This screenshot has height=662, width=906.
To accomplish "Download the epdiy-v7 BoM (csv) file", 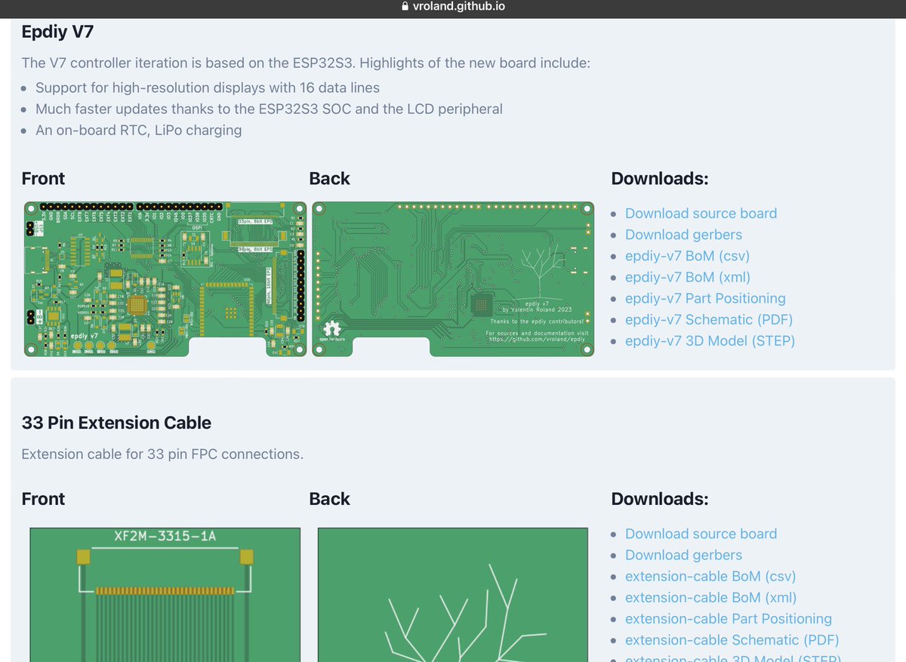I will coord(687,256).
